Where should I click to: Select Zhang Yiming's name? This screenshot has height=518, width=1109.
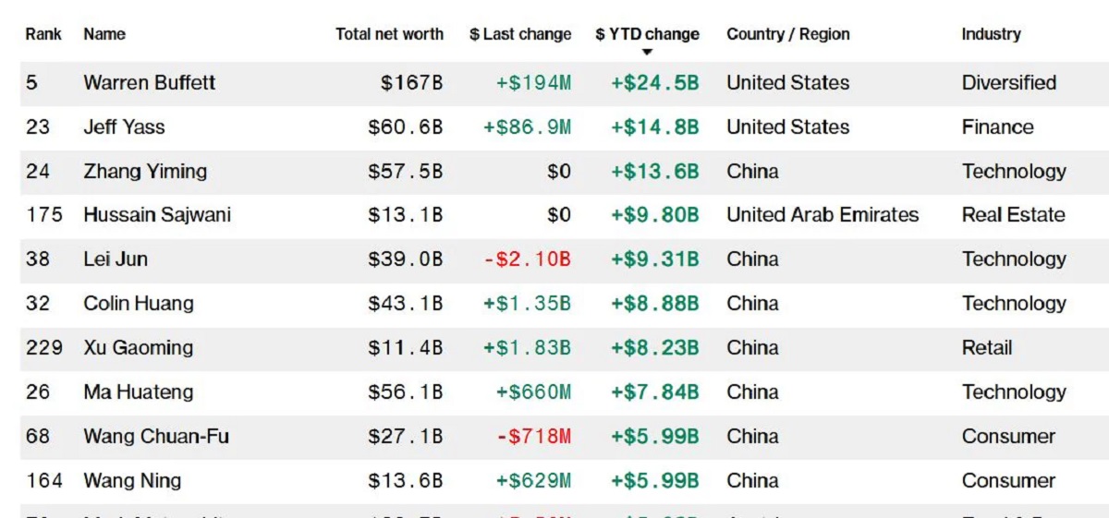coord(145,172)
